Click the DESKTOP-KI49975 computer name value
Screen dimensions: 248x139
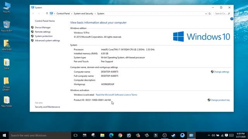point(110,72)
